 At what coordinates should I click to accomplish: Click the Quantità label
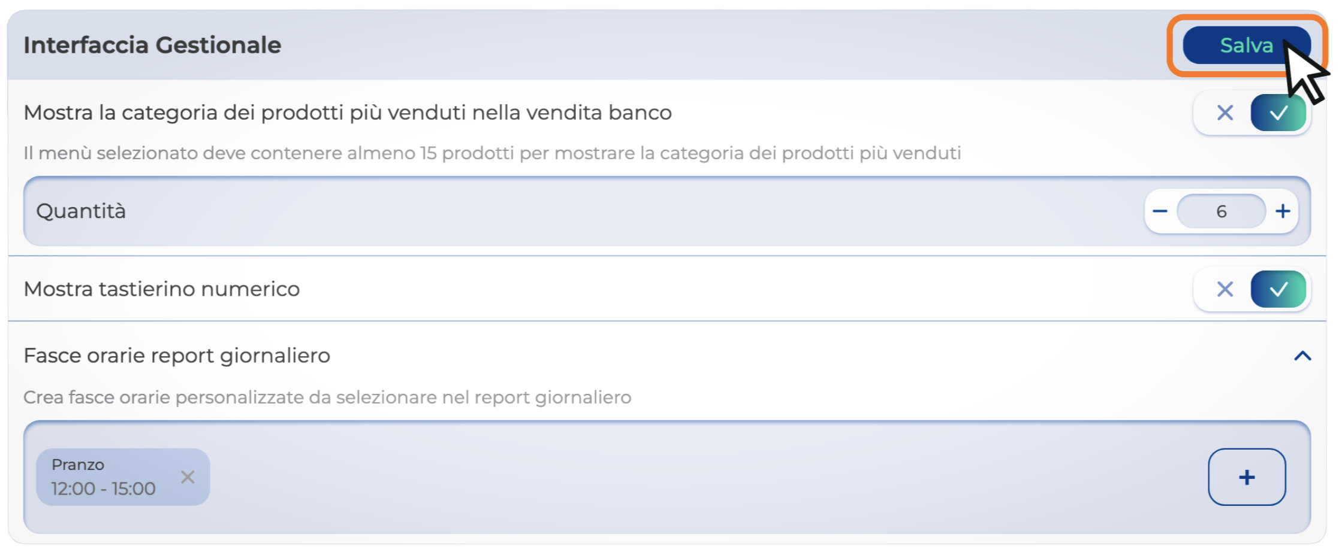(x=81, y=211)
